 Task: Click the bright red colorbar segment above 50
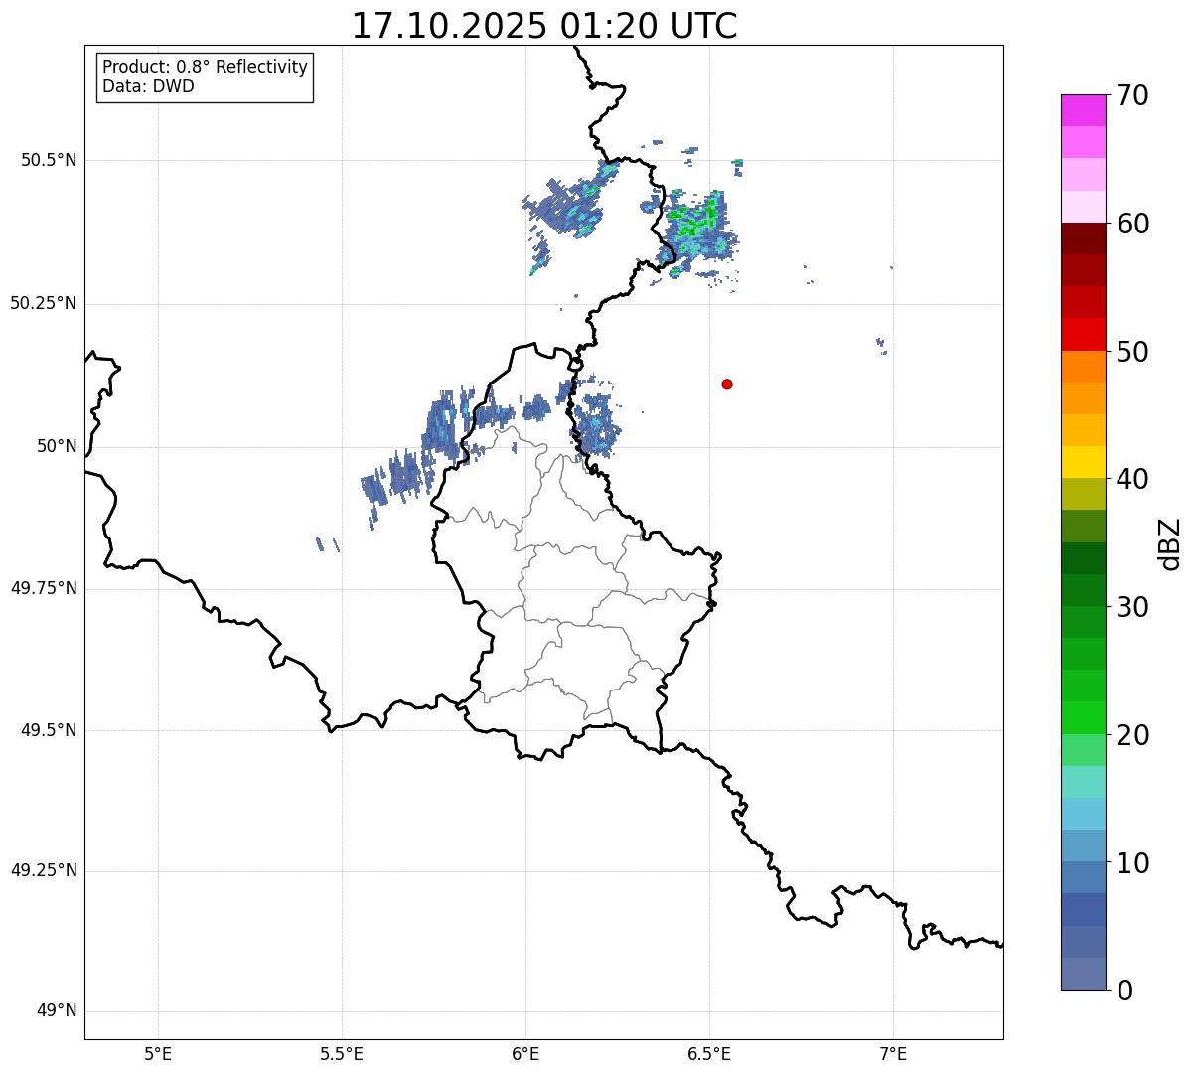(1084, 335)
